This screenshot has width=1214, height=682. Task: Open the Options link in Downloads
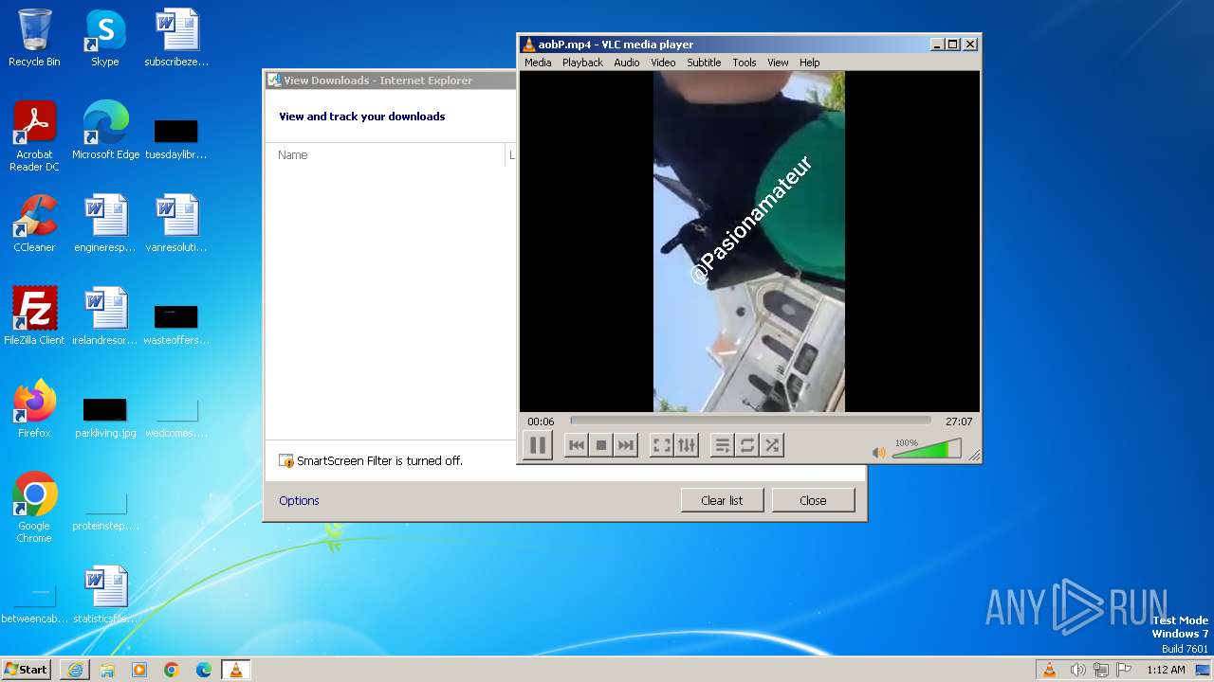click(299, 500)
